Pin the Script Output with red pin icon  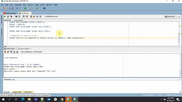point(5,52)
